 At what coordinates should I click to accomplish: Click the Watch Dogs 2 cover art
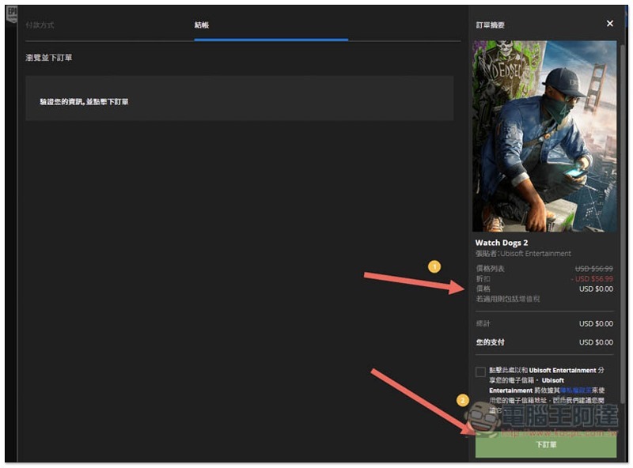click(544, 136)
